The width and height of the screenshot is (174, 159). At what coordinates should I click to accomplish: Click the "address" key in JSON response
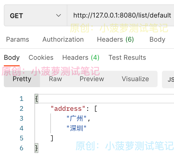[x=68, y=109]
